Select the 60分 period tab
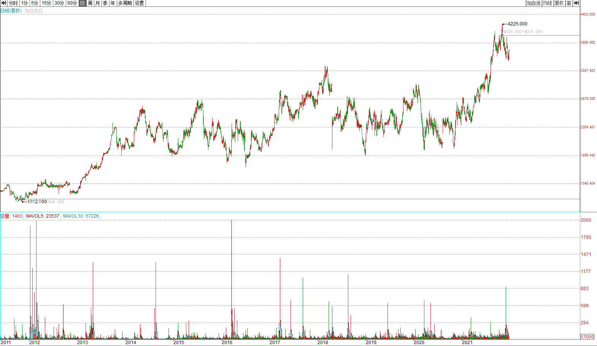 (x=72, y=3)
